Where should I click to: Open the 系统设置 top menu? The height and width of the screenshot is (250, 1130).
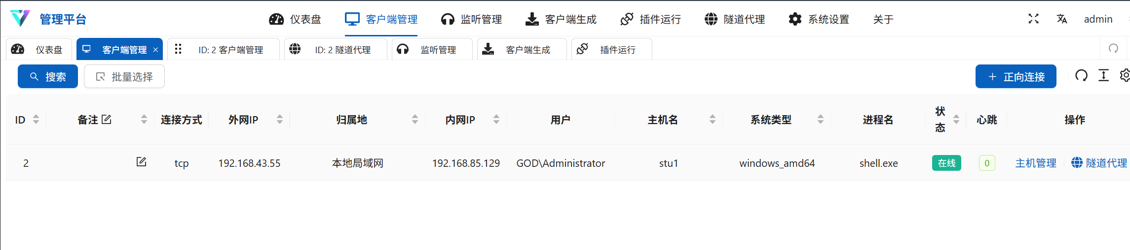point(819,19)
